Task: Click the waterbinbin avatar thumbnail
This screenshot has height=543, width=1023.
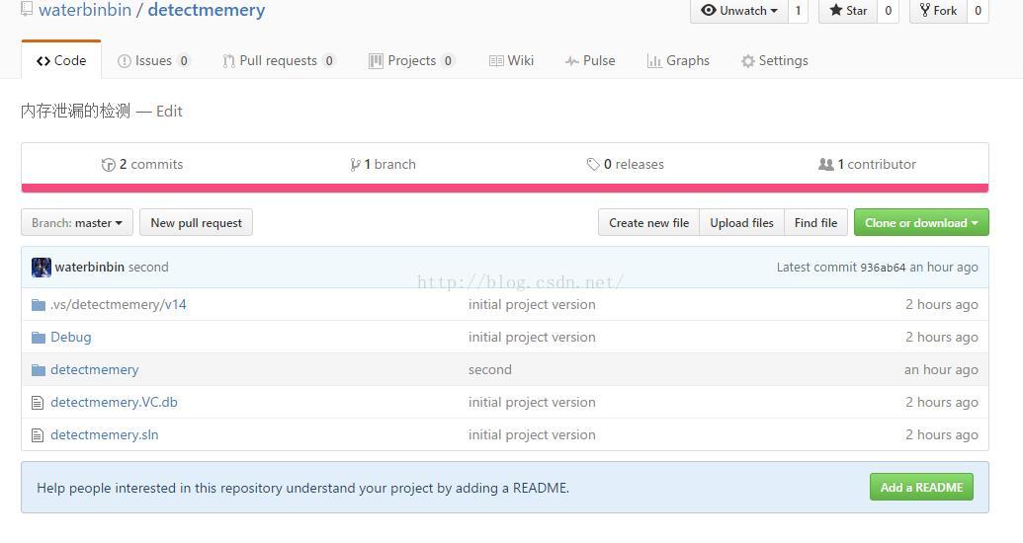Action: (x=42, y=268)
